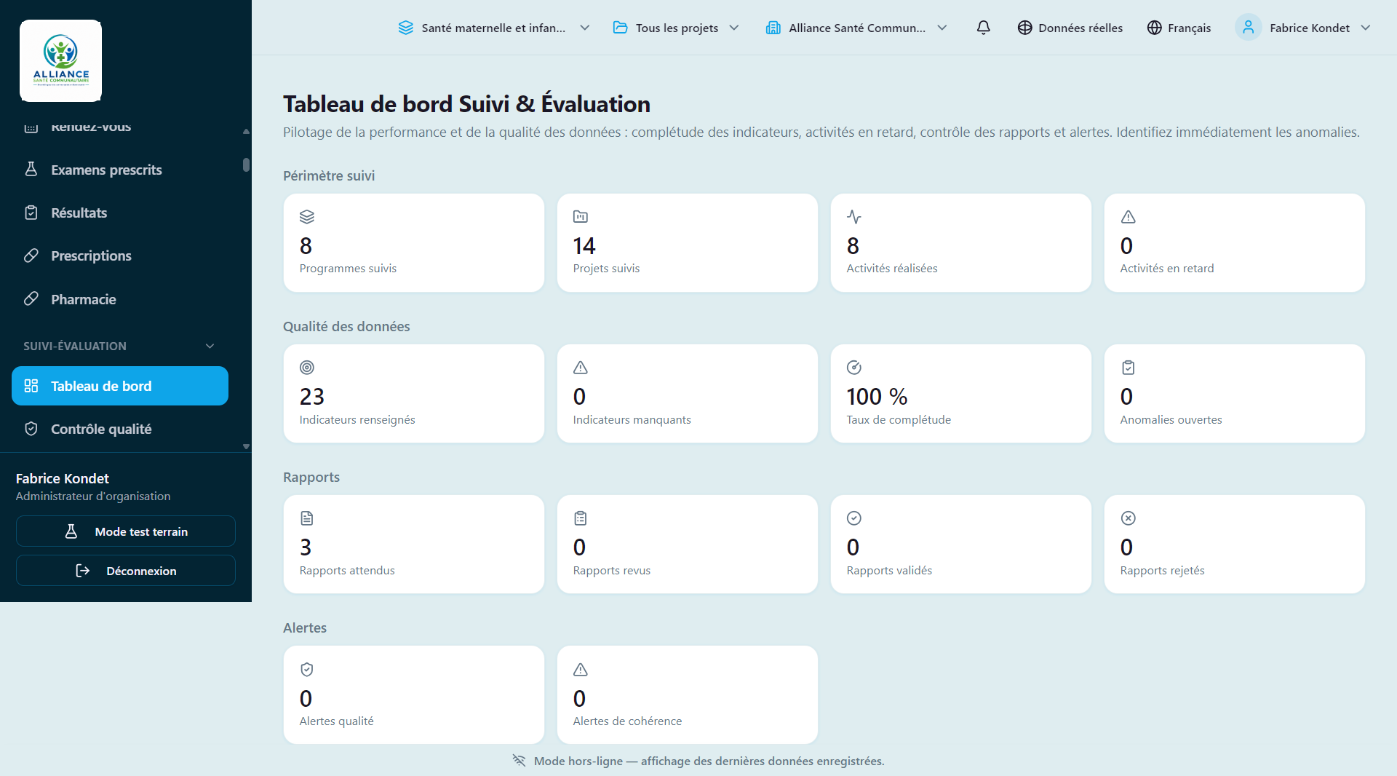The width and height of the screenshot is (1397, 776).
Task: Click the warning icon for Alertes de cohérence
Action: click(x=581, y=669)
